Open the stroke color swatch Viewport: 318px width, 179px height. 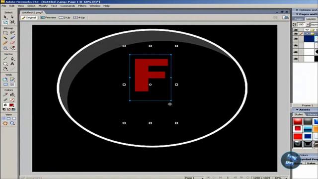[x=12, y=100]
